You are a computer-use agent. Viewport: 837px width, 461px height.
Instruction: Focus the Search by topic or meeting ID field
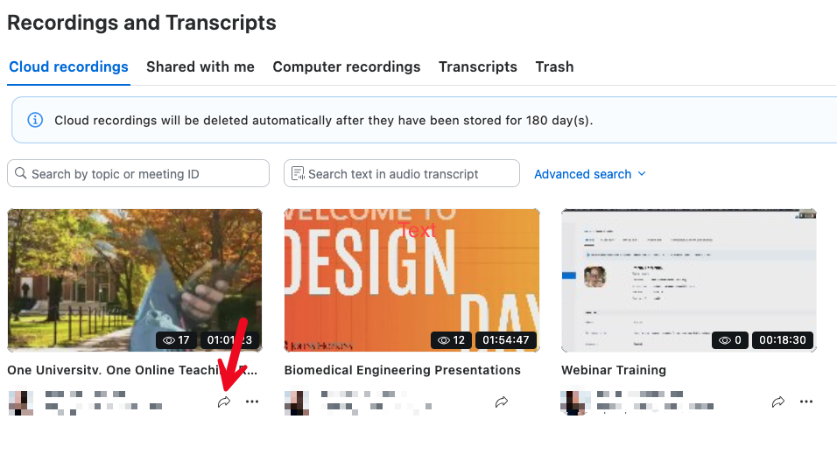pos(138,173)
